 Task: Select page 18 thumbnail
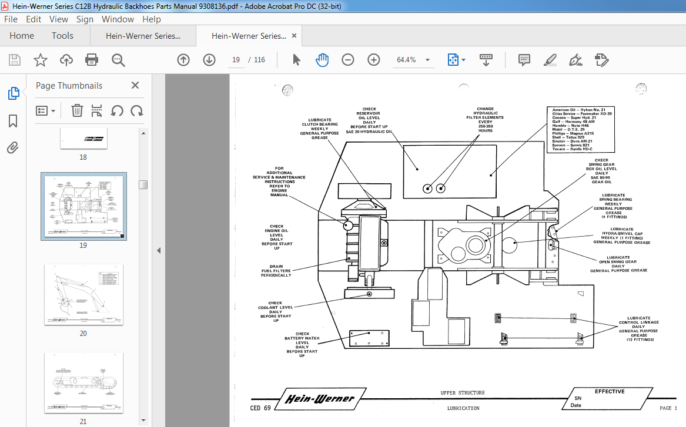83,139
